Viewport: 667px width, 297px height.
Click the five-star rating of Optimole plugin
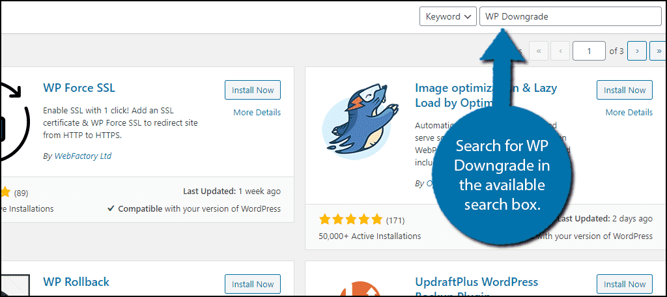351,220
